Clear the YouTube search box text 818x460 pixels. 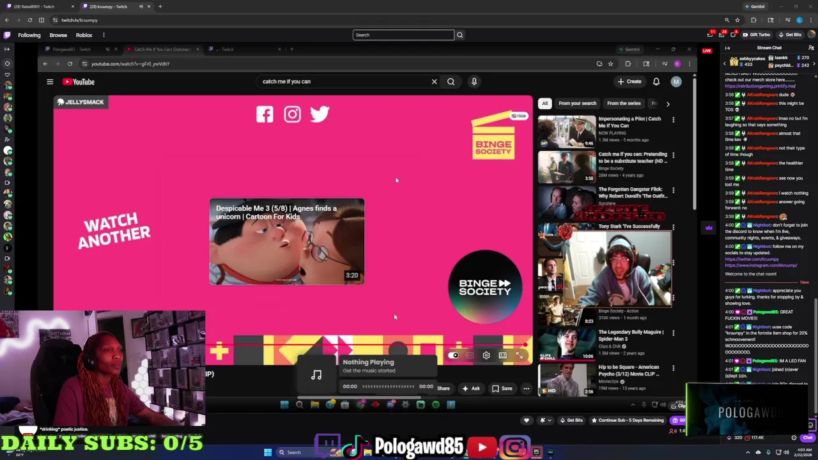point(434,82)
